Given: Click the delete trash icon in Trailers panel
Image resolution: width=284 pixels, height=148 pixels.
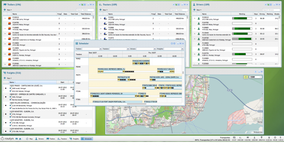Looking at the screenshot, I should coord(84,5).
